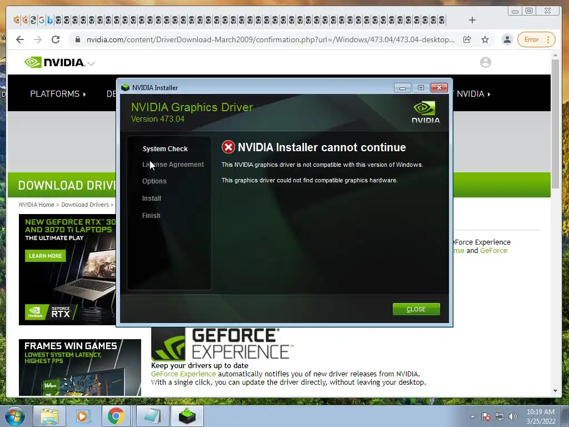Click network tray icon
The image size is (569, 427).
pos(500,416)
